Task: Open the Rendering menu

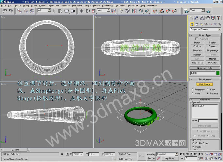Action: pos(107,5)
